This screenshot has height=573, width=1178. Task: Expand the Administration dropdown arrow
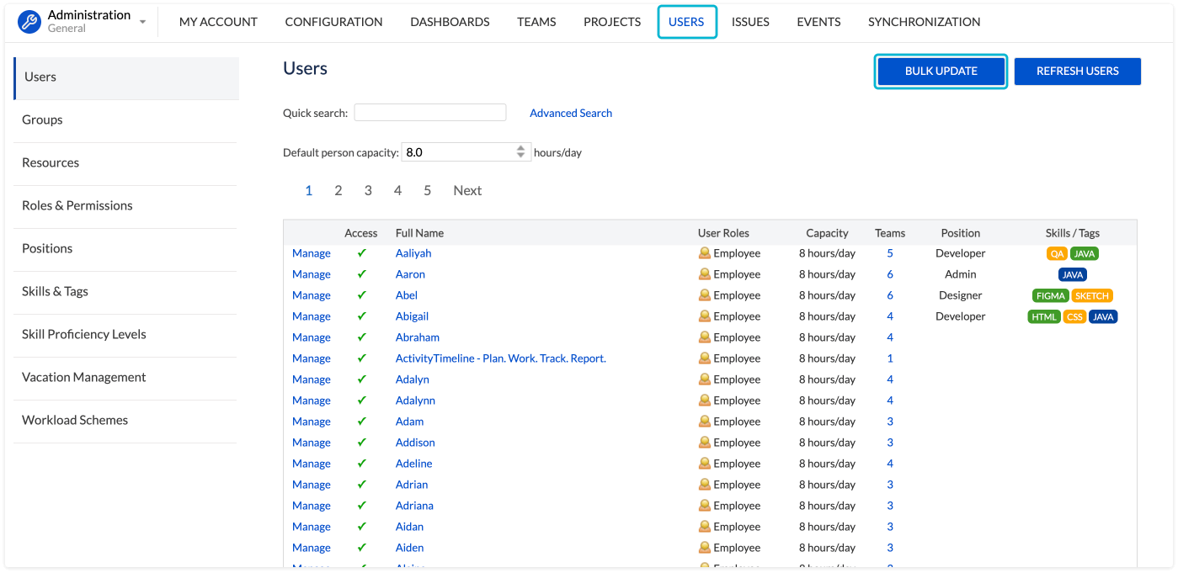click(142, 22)
